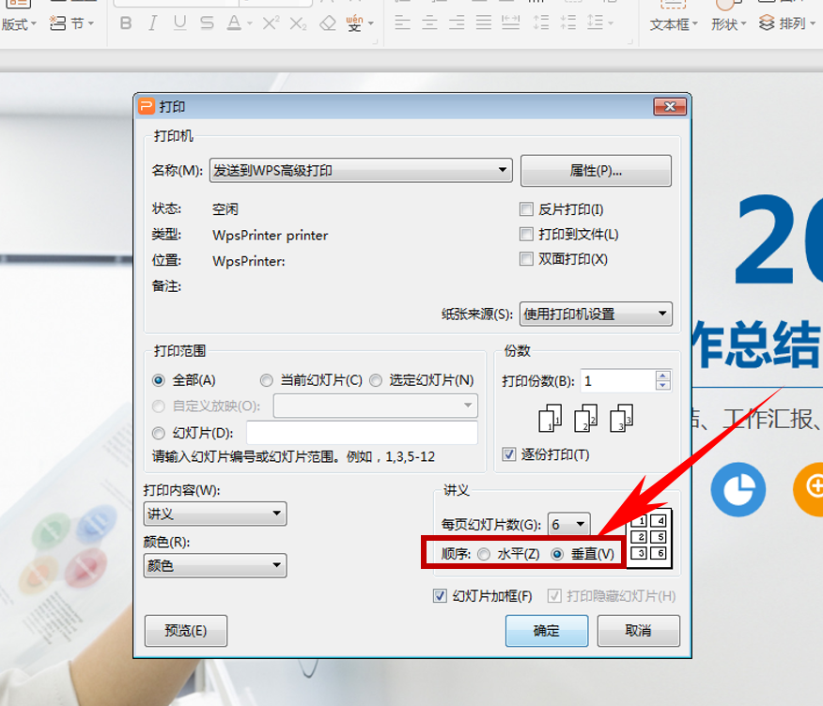Image resolution: width=823 pixels, height=706 pixels.
Task: Apply superscript formatting
Action: point(271,23)
